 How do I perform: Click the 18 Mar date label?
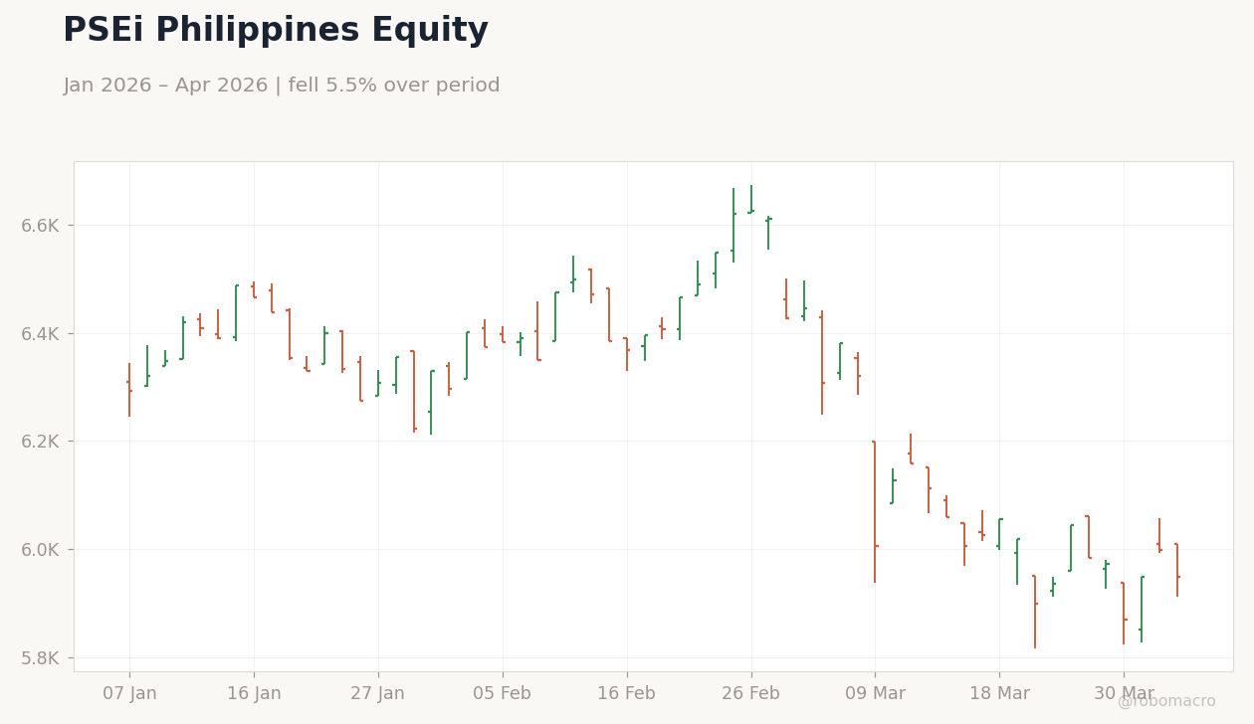[999, 694]
